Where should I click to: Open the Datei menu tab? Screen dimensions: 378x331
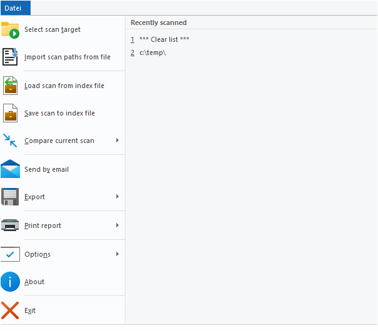coord(15,7)
